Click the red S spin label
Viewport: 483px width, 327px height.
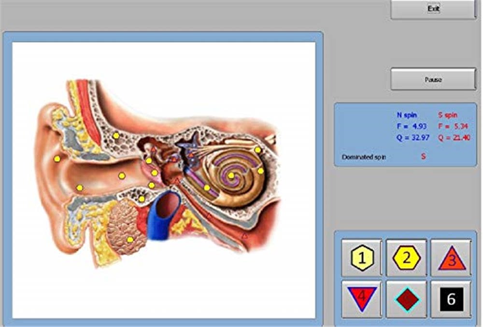pyautogui.click(x=448, y=115)
